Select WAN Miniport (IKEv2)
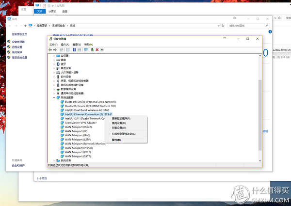This screenshot has width=291, height=206. click(78, 127)
